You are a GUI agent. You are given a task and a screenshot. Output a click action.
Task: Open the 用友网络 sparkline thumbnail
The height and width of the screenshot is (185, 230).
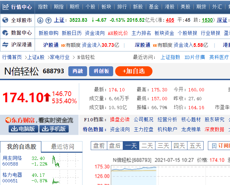click(55, 161)
